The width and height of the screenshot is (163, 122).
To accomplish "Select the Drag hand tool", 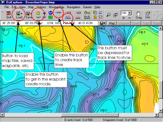I will [x=139, y=15].
